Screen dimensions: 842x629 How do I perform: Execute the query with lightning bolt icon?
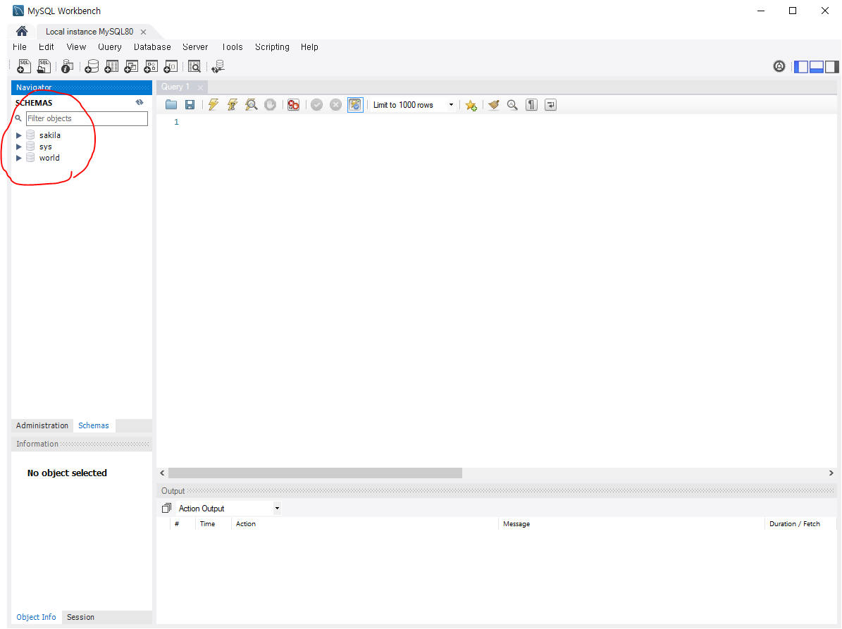[213, 105]
